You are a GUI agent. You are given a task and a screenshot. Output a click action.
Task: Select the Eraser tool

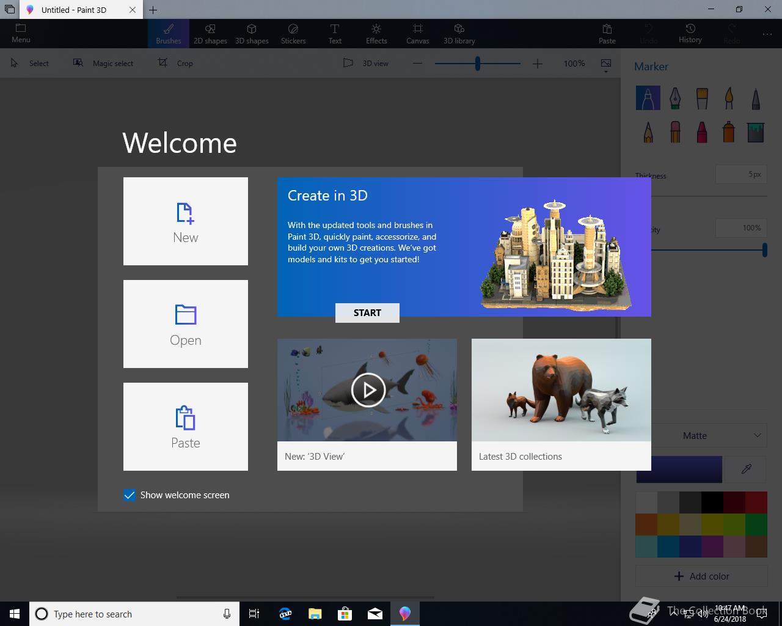click(x=675, y=131)
